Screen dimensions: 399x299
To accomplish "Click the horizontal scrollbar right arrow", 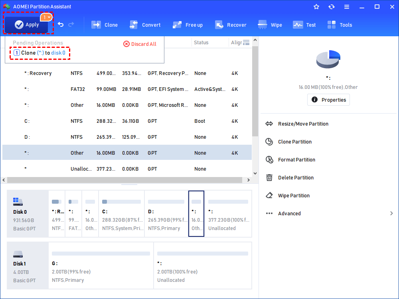I will click(249, 180).
